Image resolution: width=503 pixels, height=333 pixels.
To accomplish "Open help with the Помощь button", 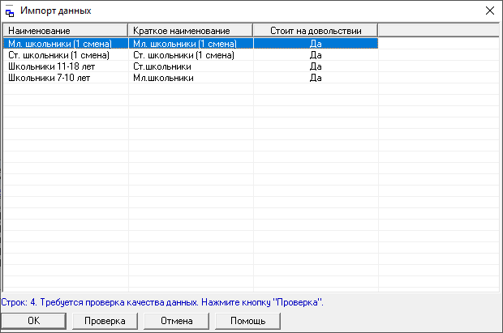I will point(247,321).
